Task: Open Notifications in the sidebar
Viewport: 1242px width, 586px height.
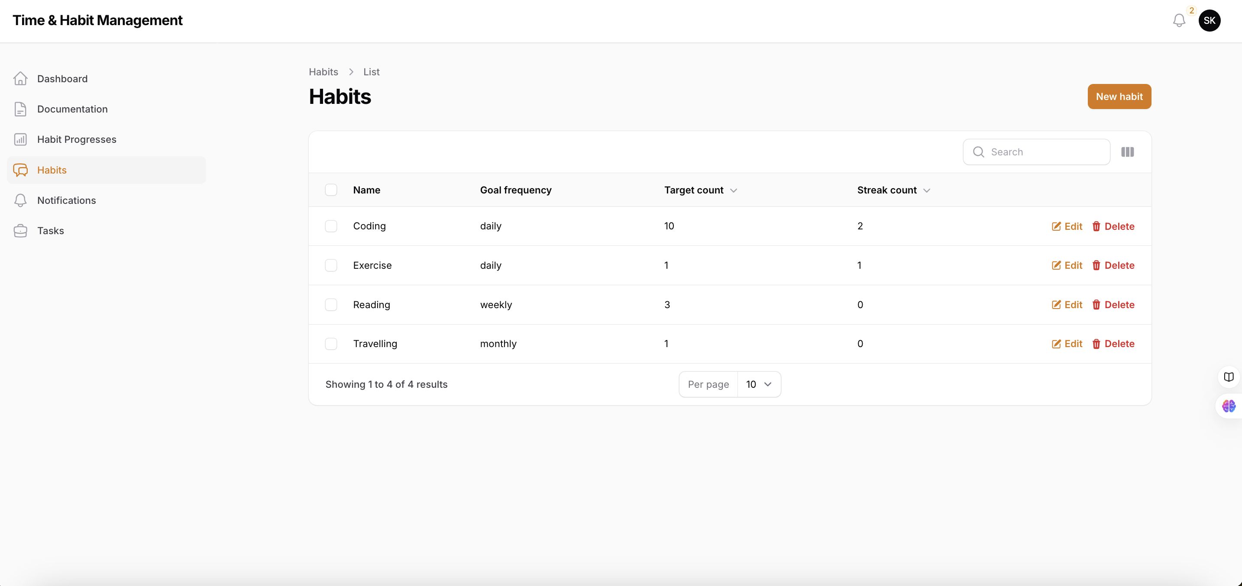Action: [x=67, y=200]
